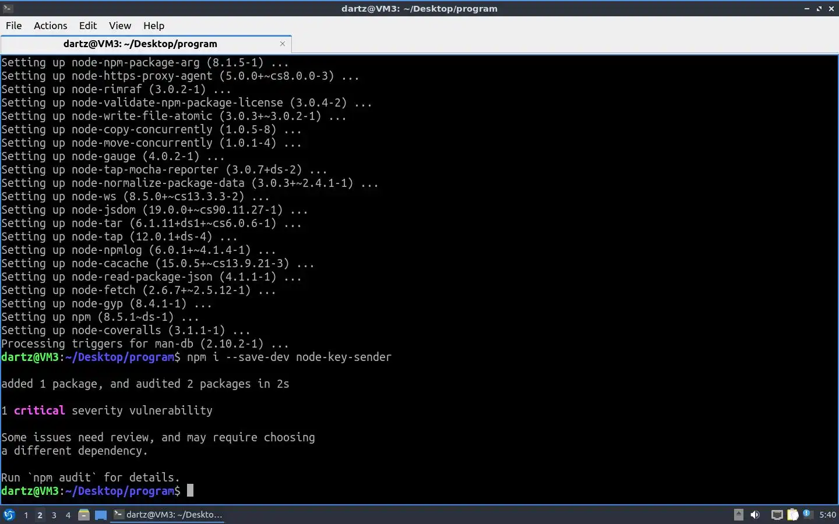Open the update notifier tray icon
The width and height of the screenshot is (839, 524).
(x=808, y=514)
